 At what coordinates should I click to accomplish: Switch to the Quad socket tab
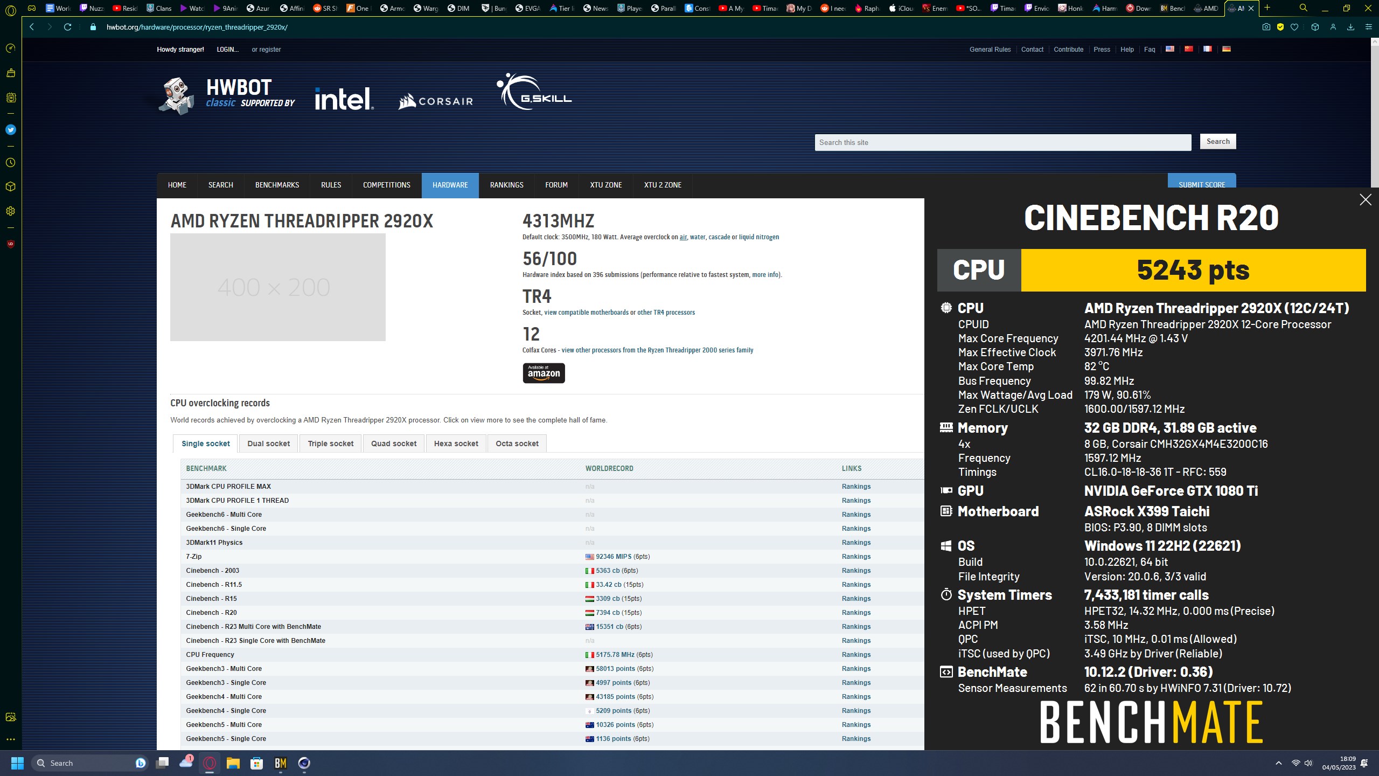point(394,444)
